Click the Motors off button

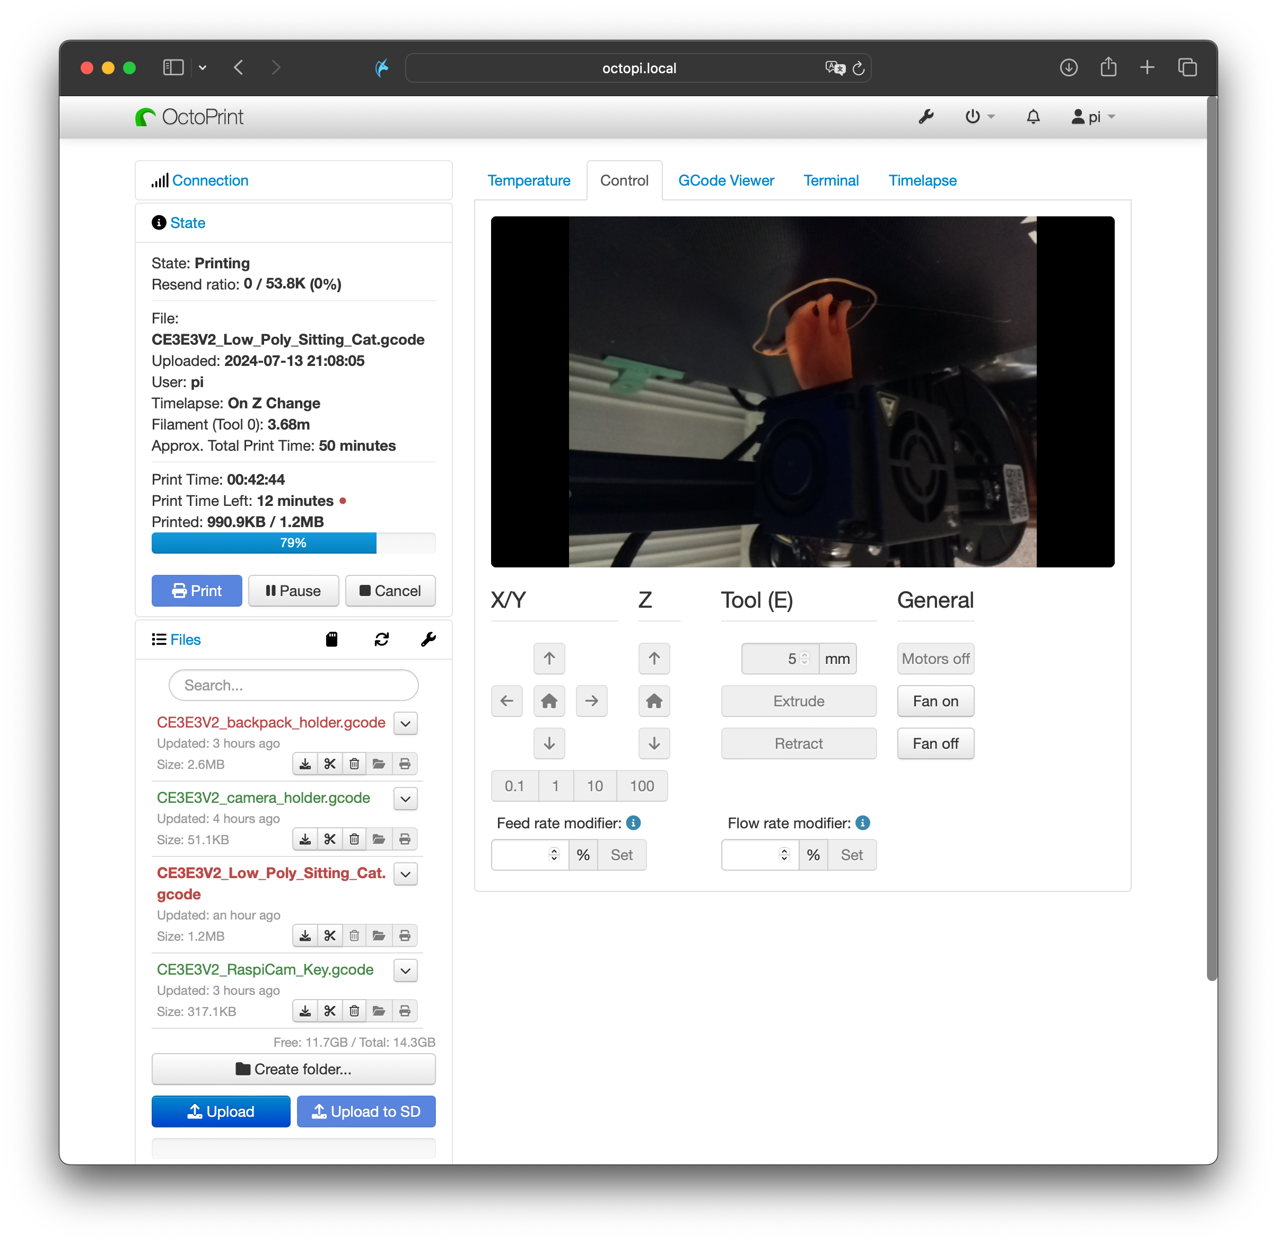(935, 658)
